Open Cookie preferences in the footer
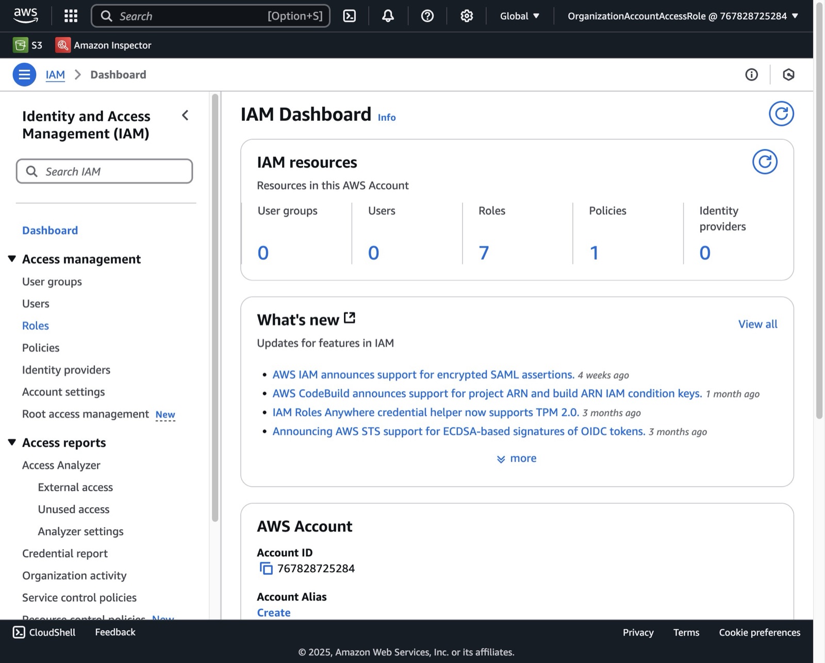 pos(760,633)
